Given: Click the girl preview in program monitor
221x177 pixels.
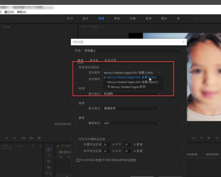Looking at the screenshot, I should pyautogui.click(x=204, y=77).
